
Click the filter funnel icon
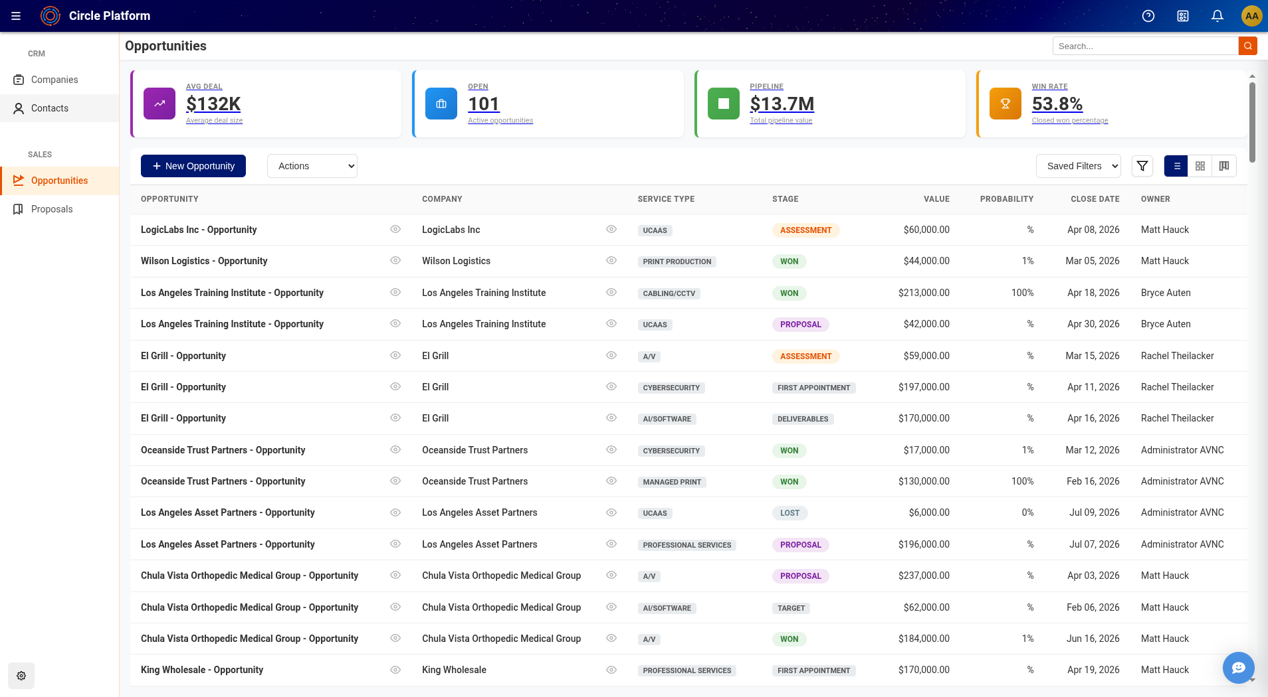[x=1142, y=166]
